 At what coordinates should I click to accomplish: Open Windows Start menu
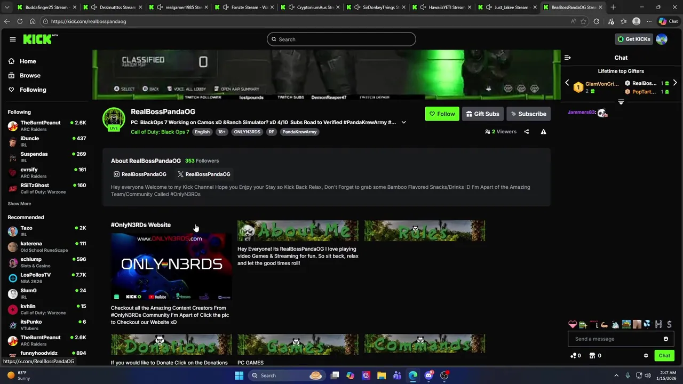click(x=239, y=375)
